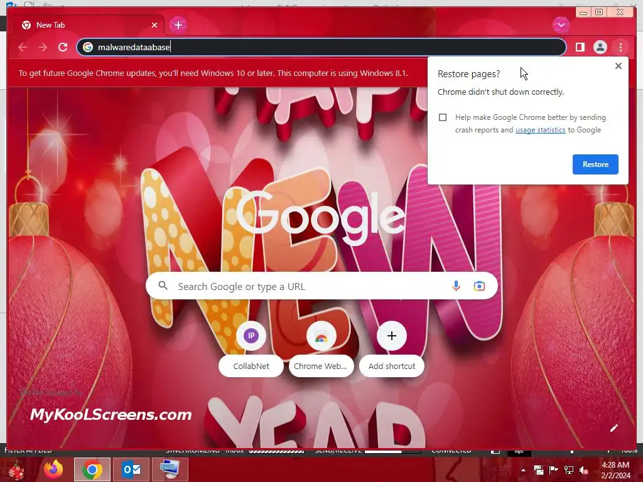Click the network tray icon
This screenshot has height=482, width=643.
[569, 470]
